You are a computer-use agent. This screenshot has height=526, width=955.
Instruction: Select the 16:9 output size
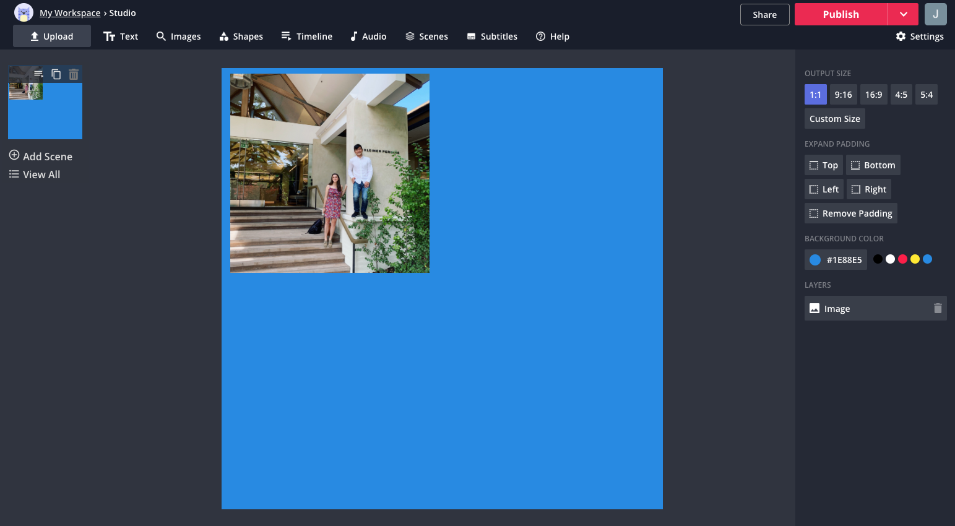873,95
